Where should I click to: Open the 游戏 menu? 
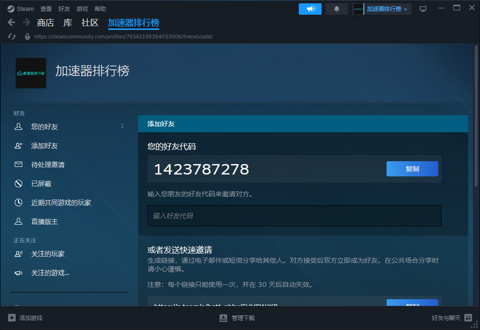(82, 9)
